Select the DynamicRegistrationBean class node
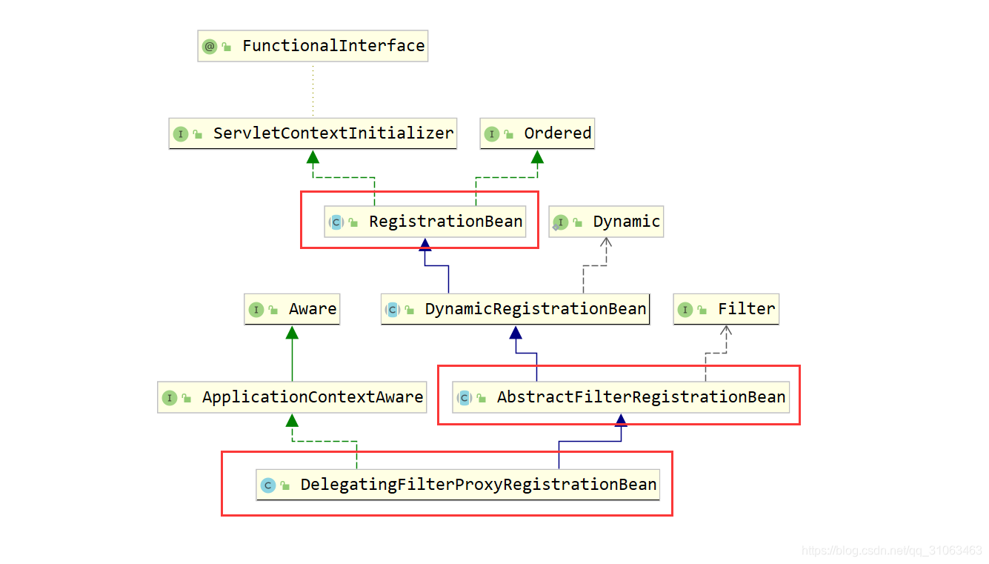 tap(516, 309)
